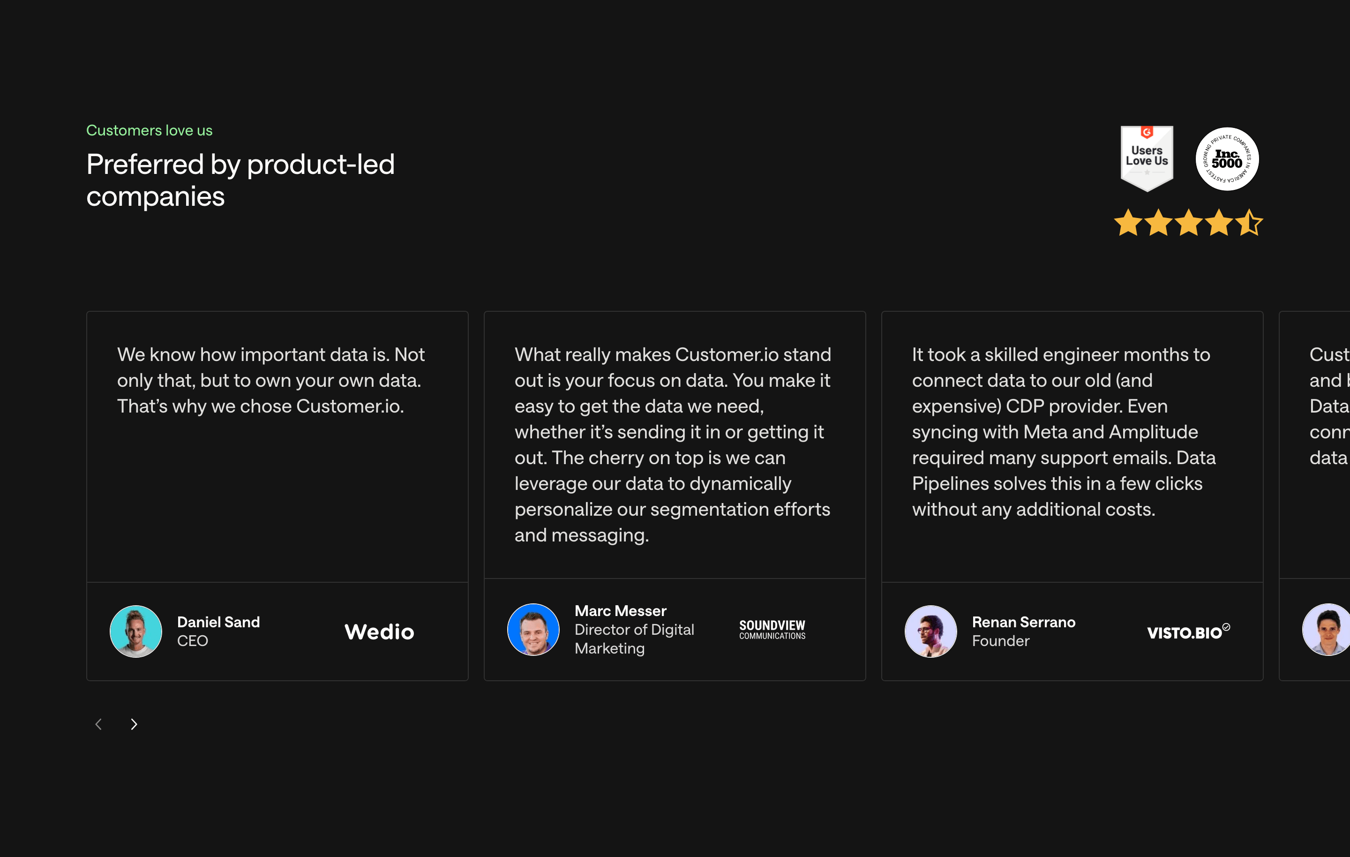The width and height of the screenshot is (1350, 857).
Task: Select the 'Customers love us' label
Action: tap(149, 130)
